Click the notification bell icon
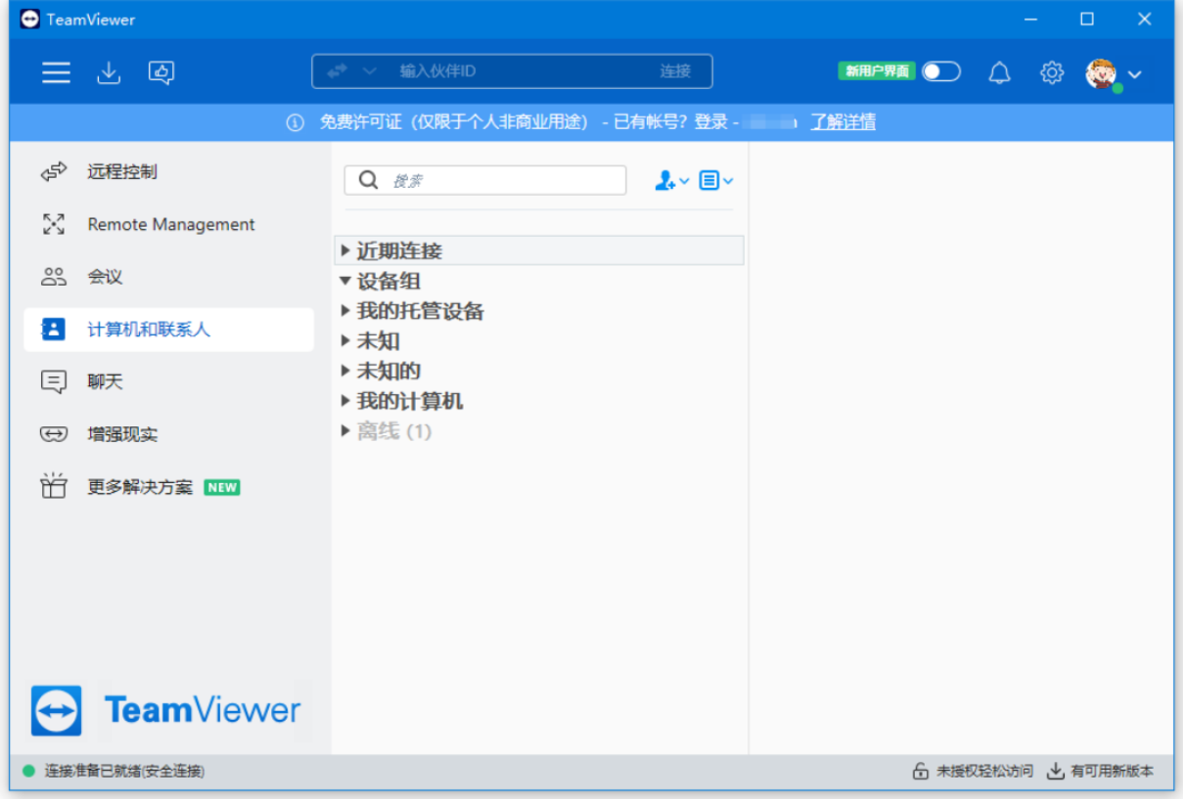This screenshot has height=799, width=1183. pyautogui.click(x=999, y=71)
